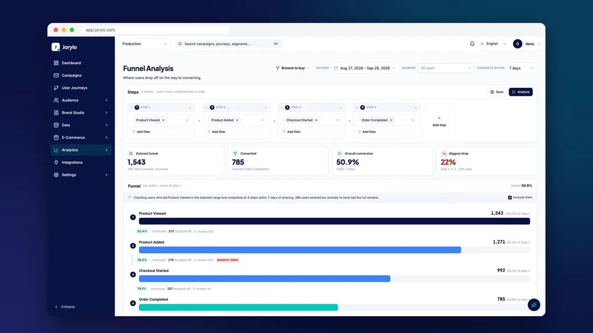Click the Audience people icon
The width and height of the screenshot is (593, 333).
56,100
